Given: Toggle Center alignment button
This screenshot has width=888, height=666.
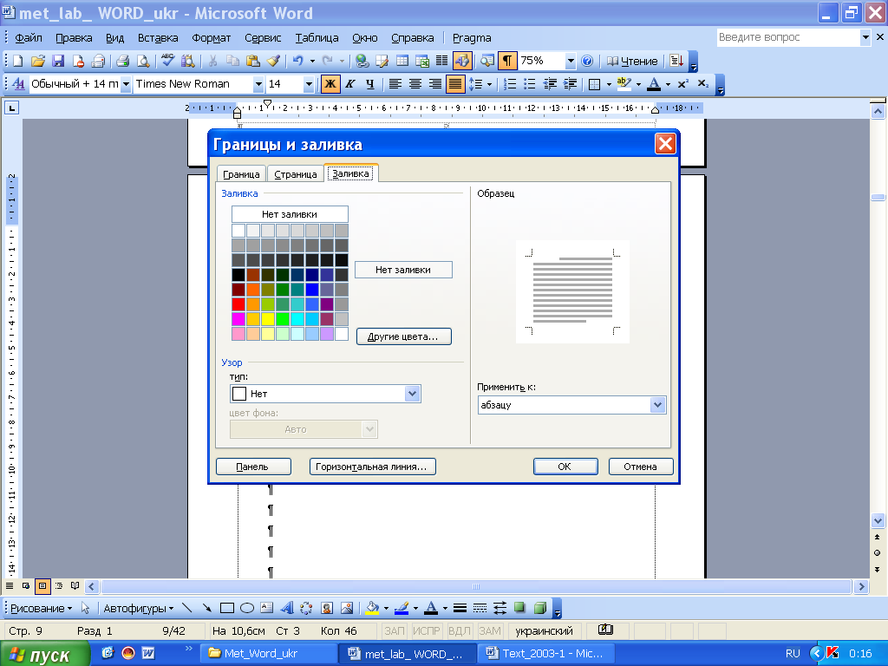Looking at the screenshot, I should pyautogui.click(x=415, y=84).
